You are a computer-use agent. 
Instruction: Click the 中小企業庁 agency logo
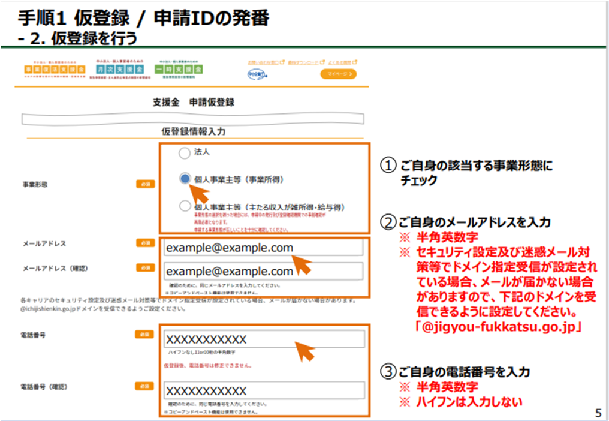click(x=257, y=74)
